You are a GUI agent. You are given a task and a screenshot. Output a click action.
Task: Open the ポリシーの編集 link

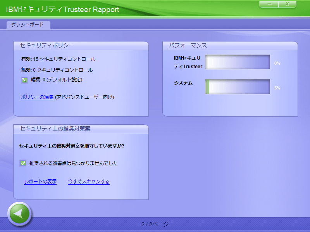click(x=37, y=97)
